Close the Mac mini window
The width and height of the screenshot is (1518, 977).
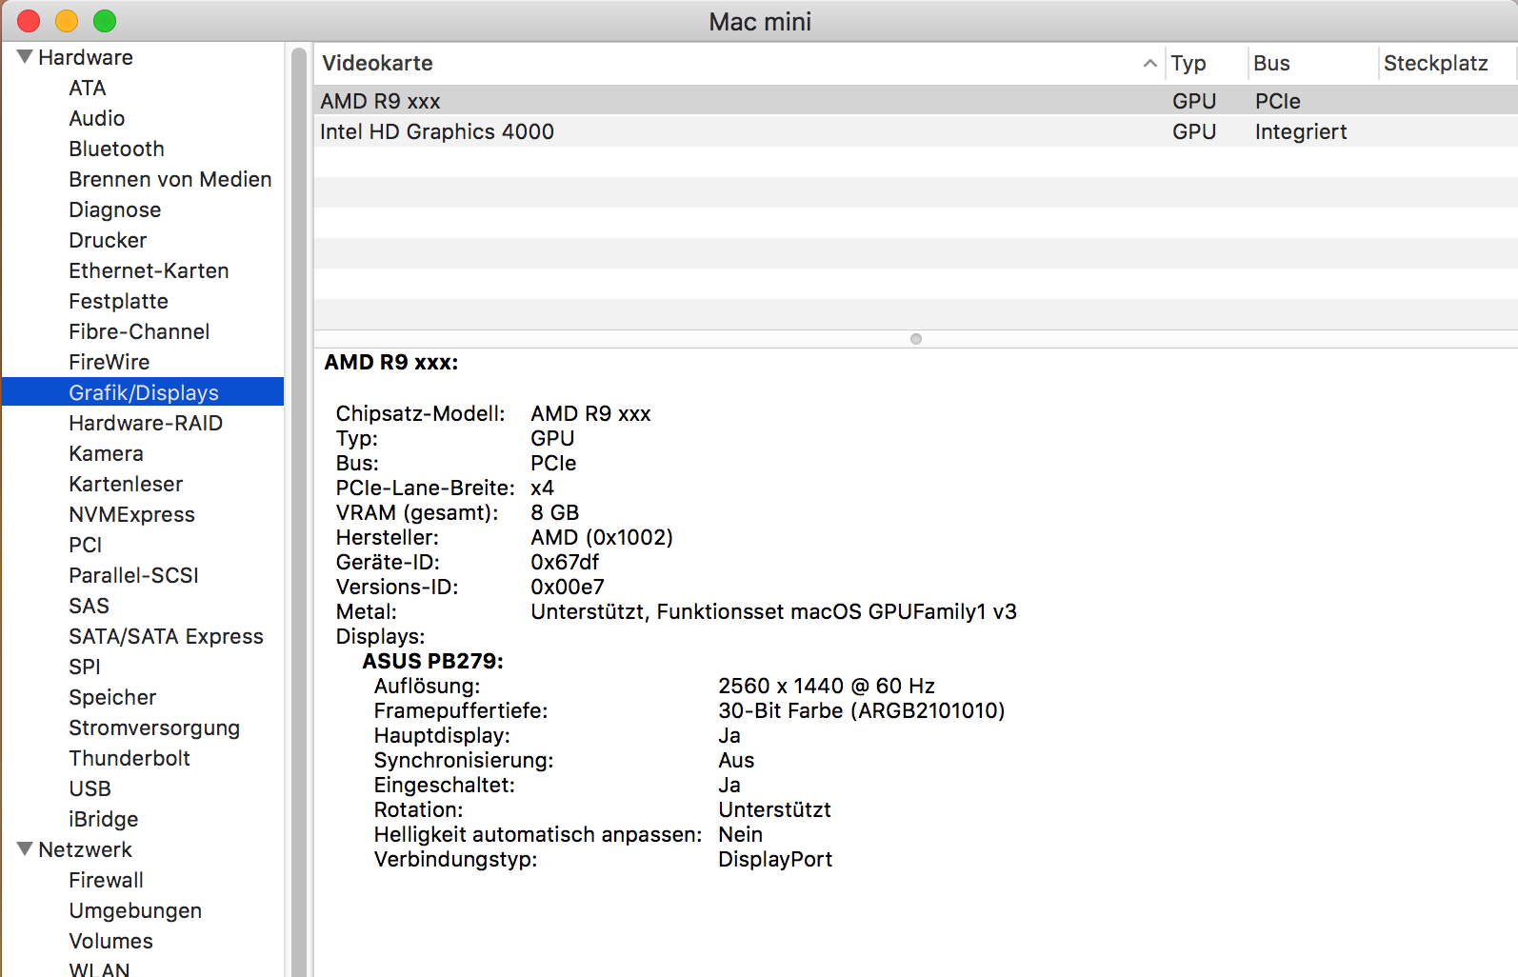[x=29, y=20]
